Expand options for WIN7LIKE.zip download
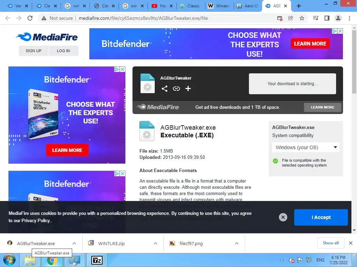This screenshot has height=267, width=357. [155, 243]
